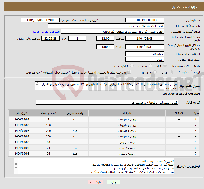Select the کالا radio button
This screenshot has height=189, width=204.
(x=165, y=66)
